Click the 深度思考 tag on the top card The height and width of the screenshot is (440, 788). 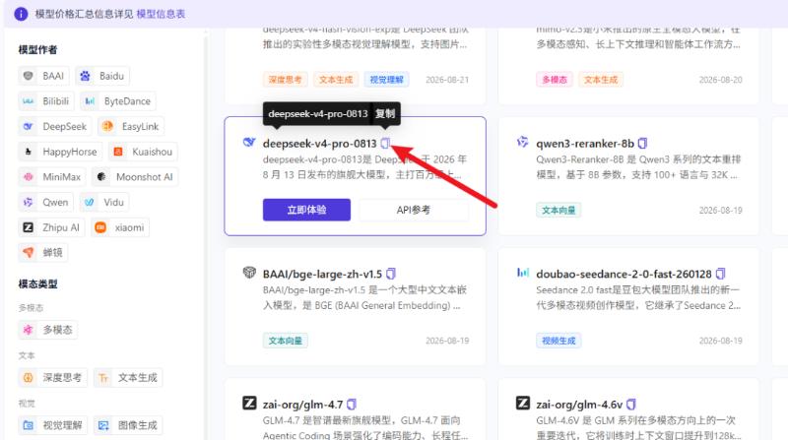pyautogui.click(x=285, y=80)
